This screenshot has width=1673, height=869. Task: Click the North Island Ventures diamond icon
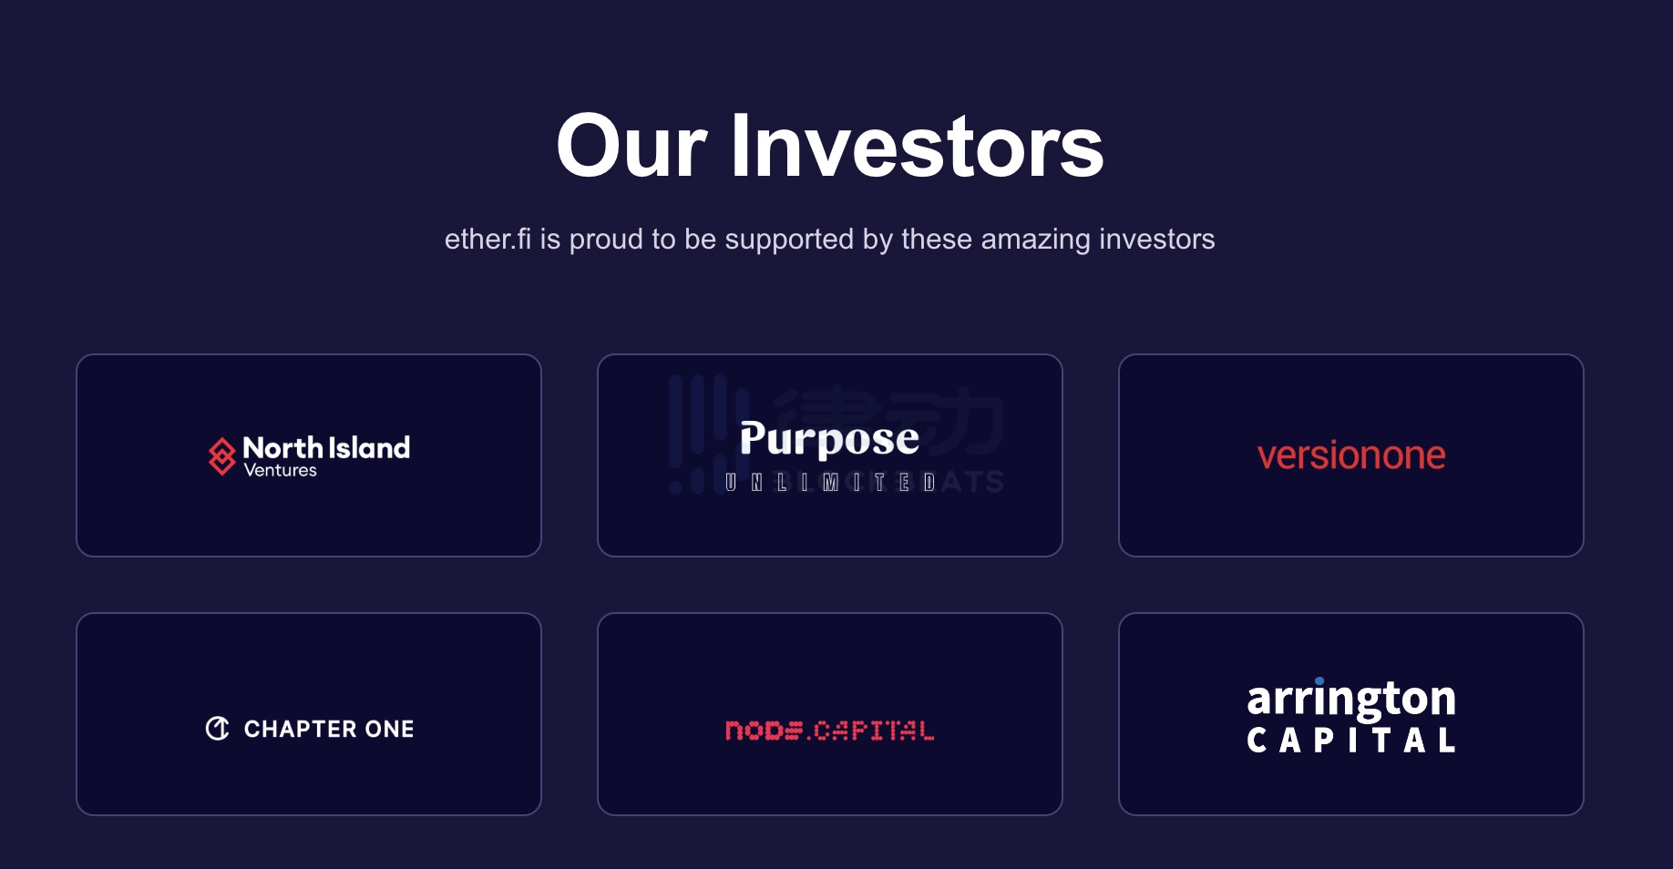(x=221, y=456)
